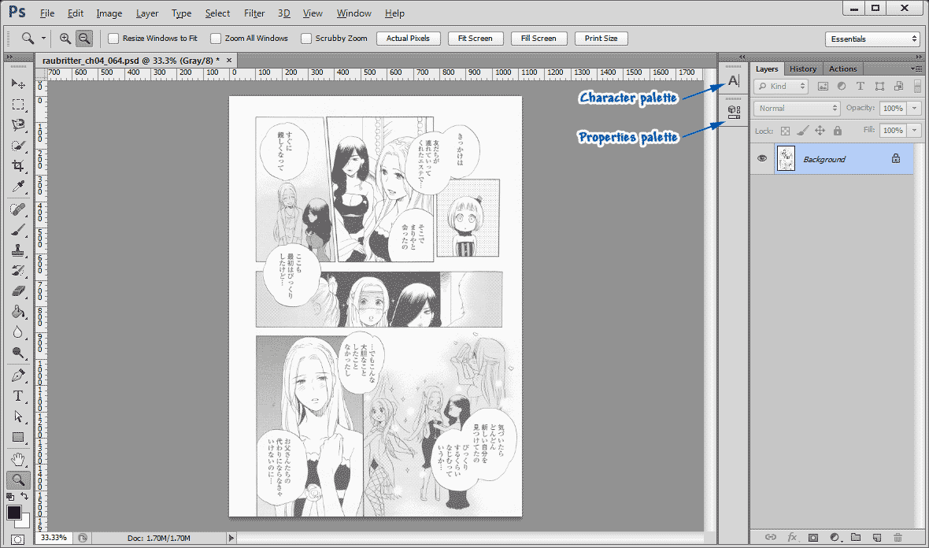Select the Brush tool
Viewport: 929px width, 548px height.
click(x=18, y=230)
